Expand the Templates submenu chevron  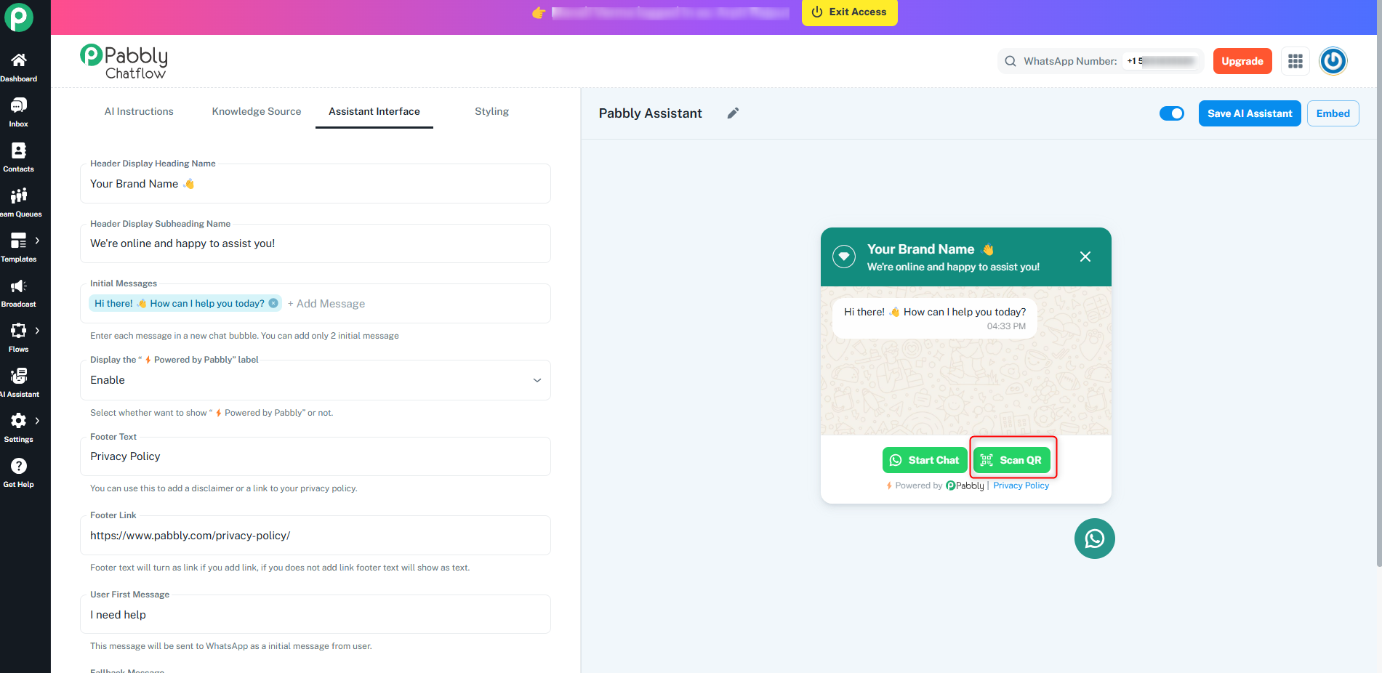[x=37, y=241]
